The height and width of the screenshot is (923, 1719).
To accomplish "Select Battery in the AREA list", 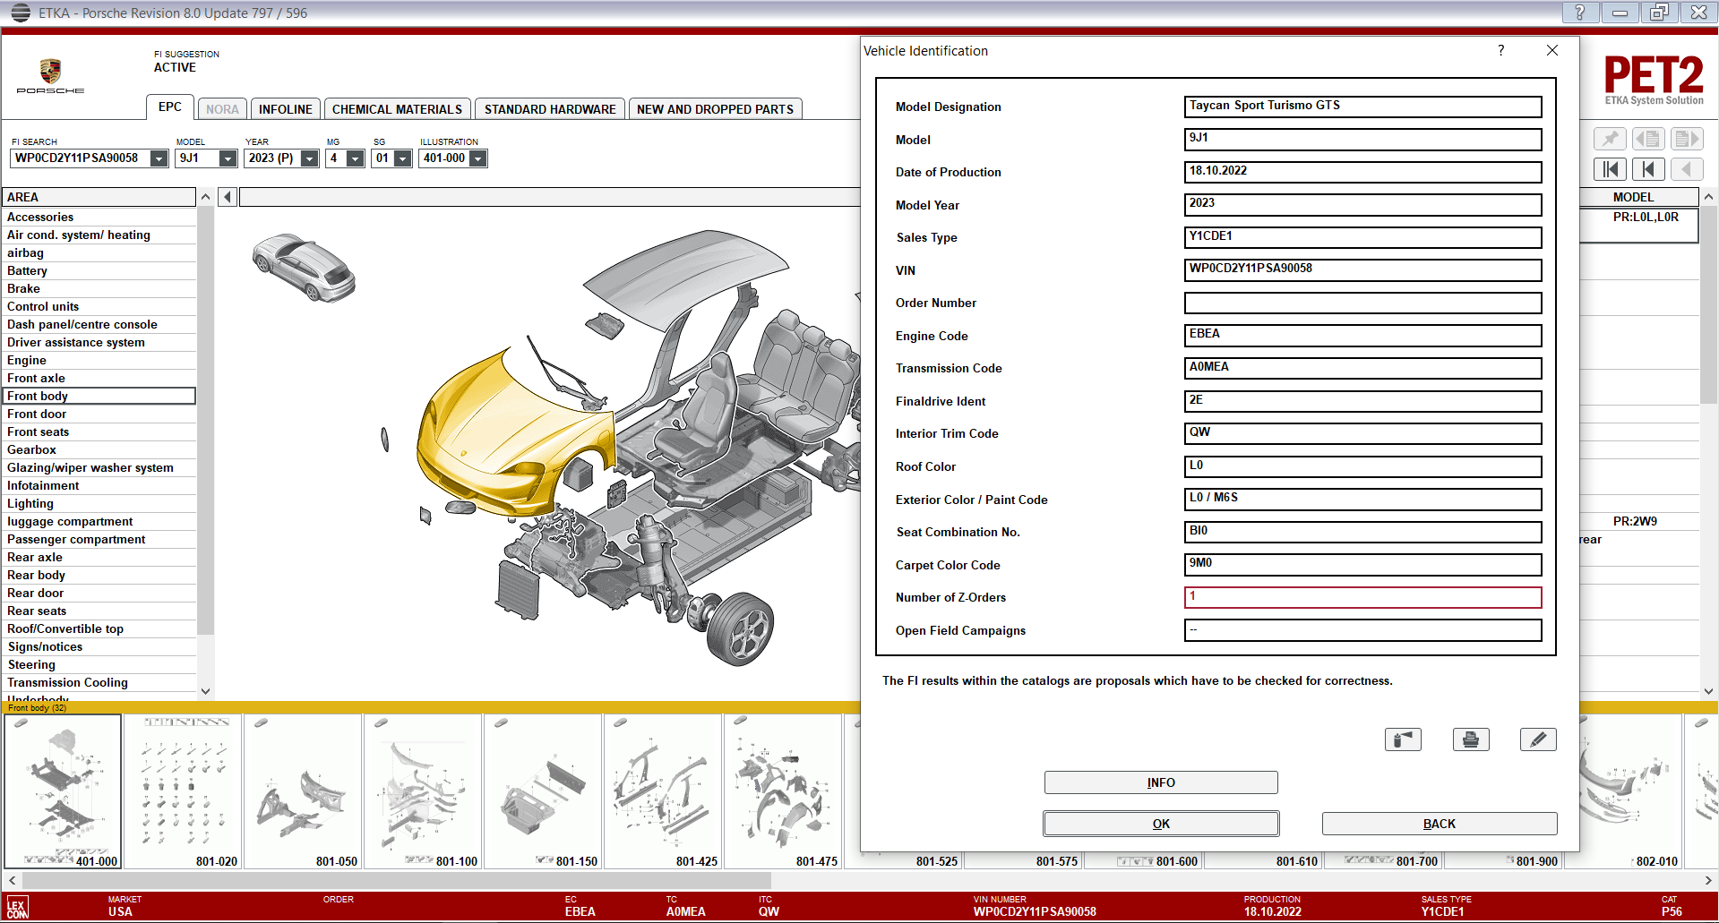I will (x=99, y=270).
